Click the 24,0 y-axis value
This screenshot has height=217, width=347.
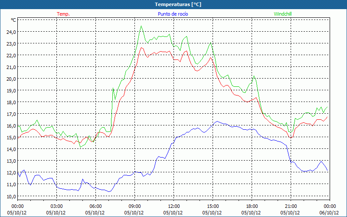click(x=11, y=32)
